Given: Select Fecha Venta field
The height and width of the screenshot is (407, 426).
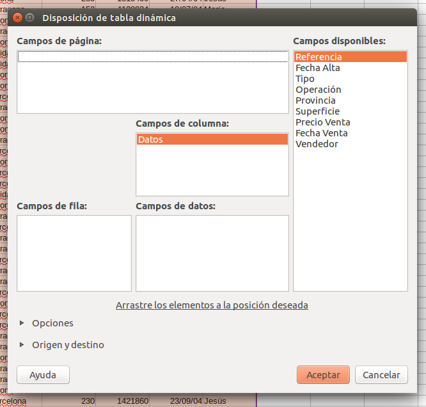Looking at the screenshot, I should pos(350,133).
